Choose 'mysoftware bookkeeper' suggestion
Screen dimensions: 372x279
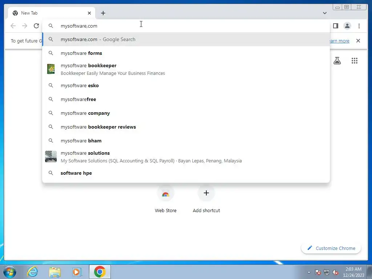186,69
